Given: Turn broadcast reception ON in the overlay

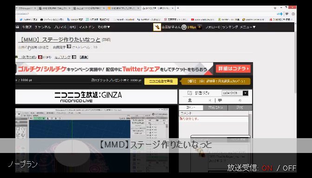Looking at the screenshot, I should (267, 168).
